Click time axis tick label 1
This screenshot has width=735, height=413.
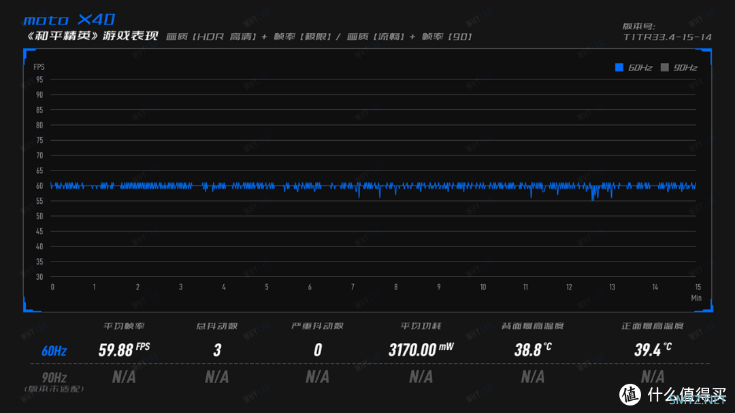click(x=94, y=287)
